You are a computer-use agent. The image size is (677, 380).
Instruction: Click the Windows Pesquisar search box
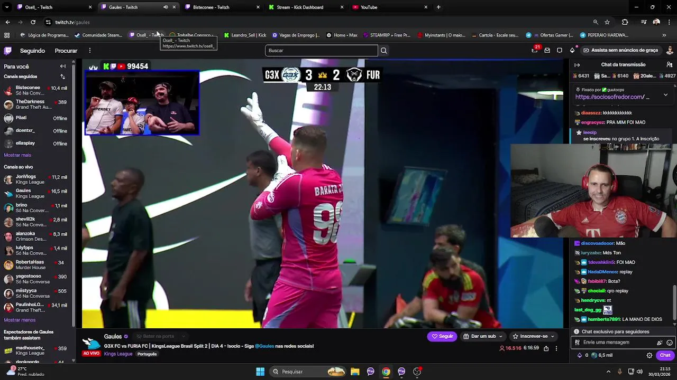tap(308, 372)
